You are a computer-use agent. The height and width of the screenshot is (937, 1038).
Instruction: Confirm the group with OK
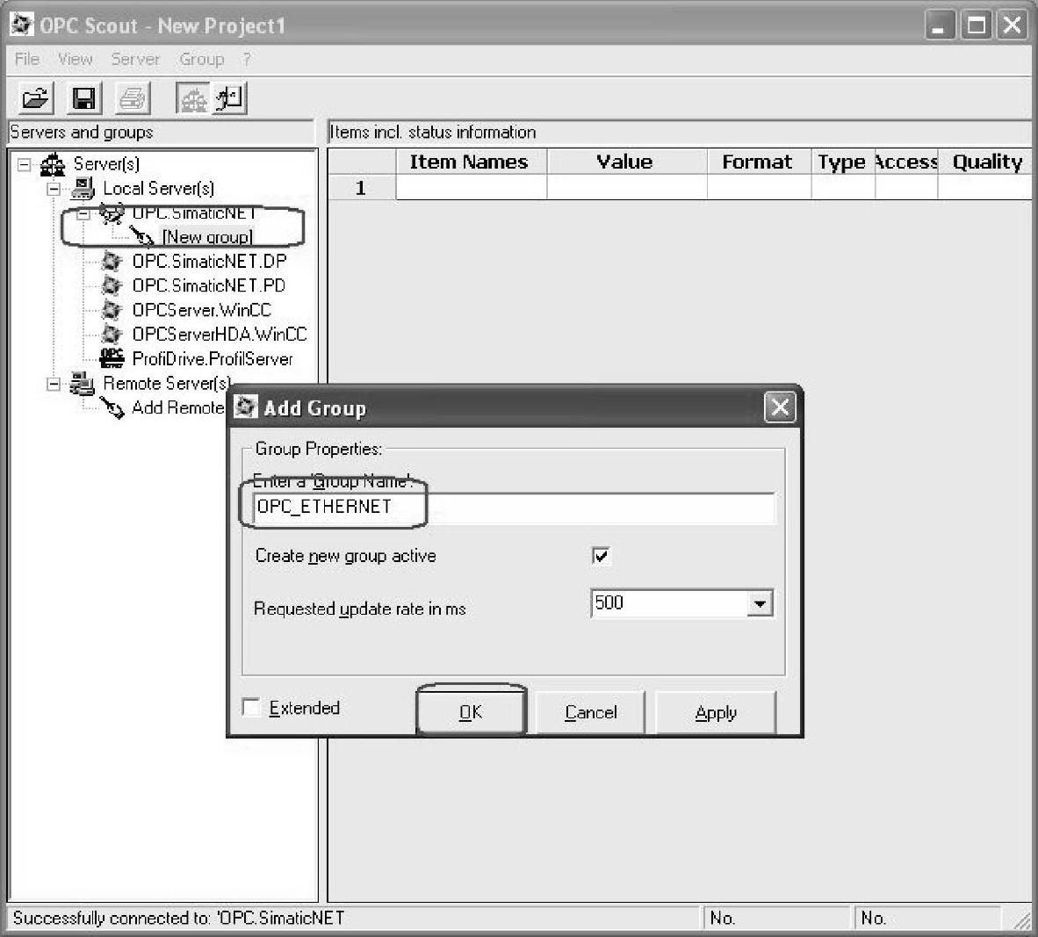(x=471, y=712)
